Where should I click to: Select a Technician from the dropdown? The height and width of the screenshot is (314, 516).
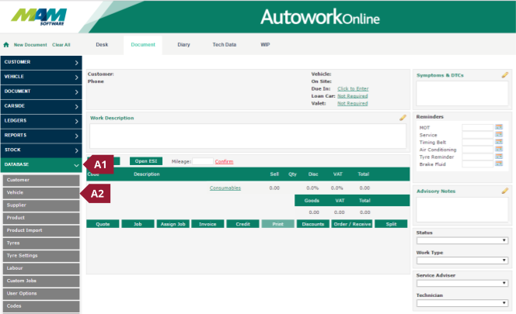point(462,304)
